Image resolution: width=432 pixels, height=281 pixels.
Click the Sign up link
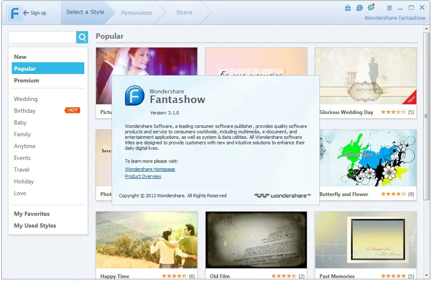coord(38,13)
